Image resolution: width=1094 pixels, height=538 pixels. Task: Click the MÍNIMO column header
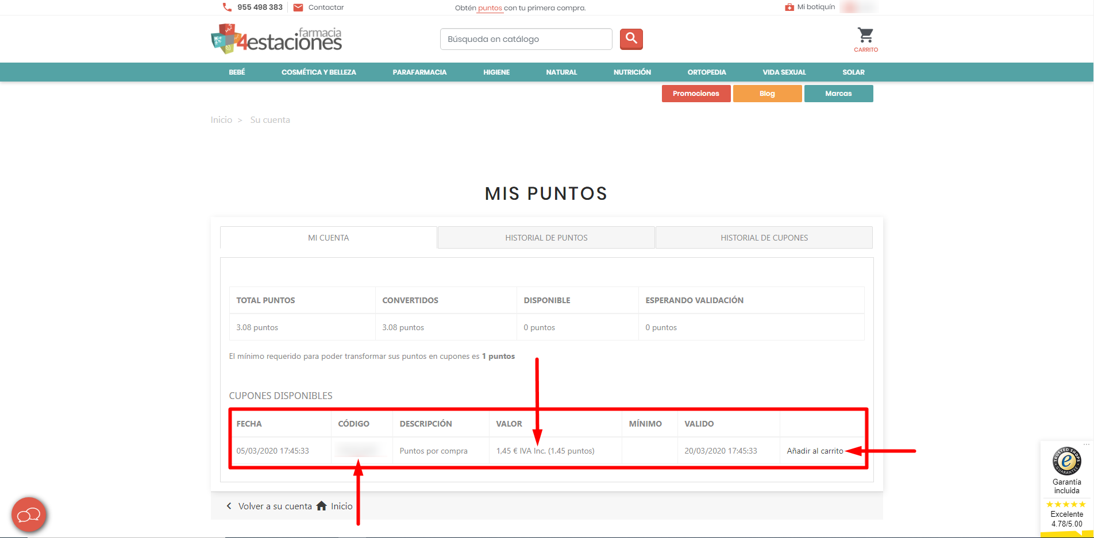645,424
